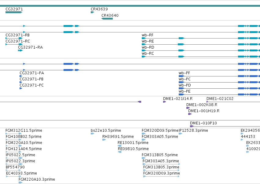Click the FGM320D09.3prime EST label

(162, 173)
